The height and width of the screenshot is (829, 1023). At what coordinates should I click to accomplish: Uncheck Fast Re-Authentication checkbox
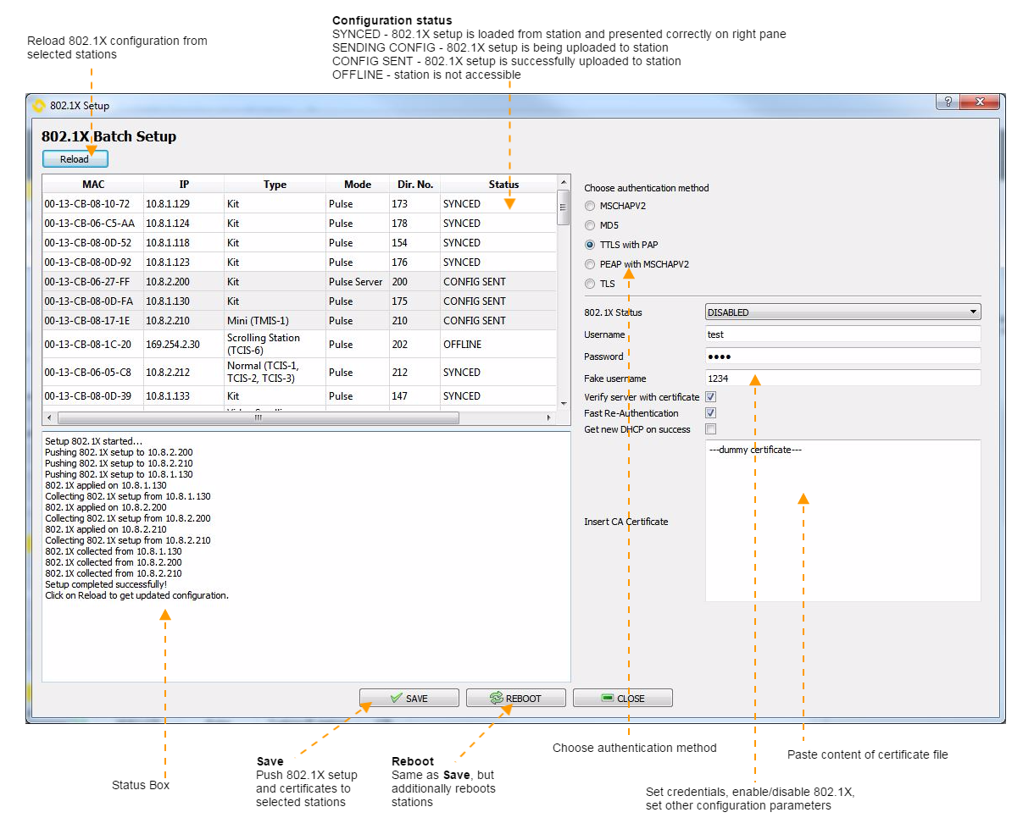(x=711, y=413)
